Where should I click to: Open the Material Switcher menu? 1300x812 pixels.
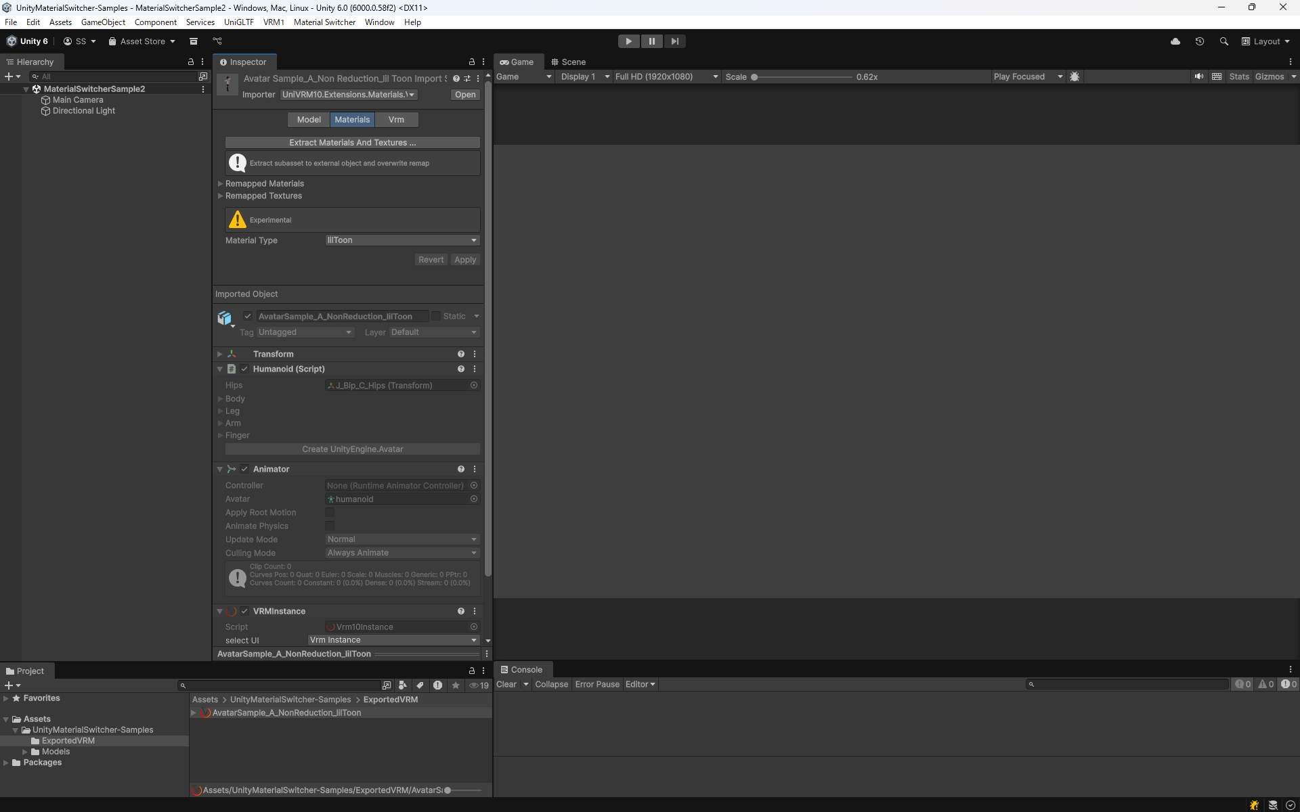[324, 22]
